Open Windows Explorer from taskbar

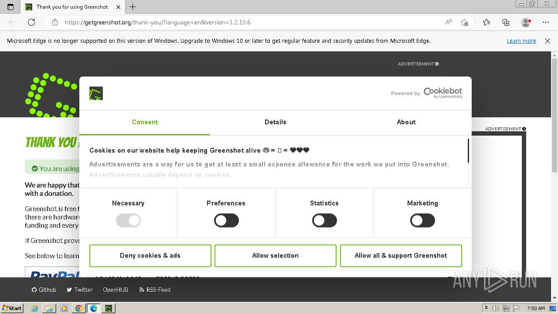pyautogui.click(x=49, y=308)
